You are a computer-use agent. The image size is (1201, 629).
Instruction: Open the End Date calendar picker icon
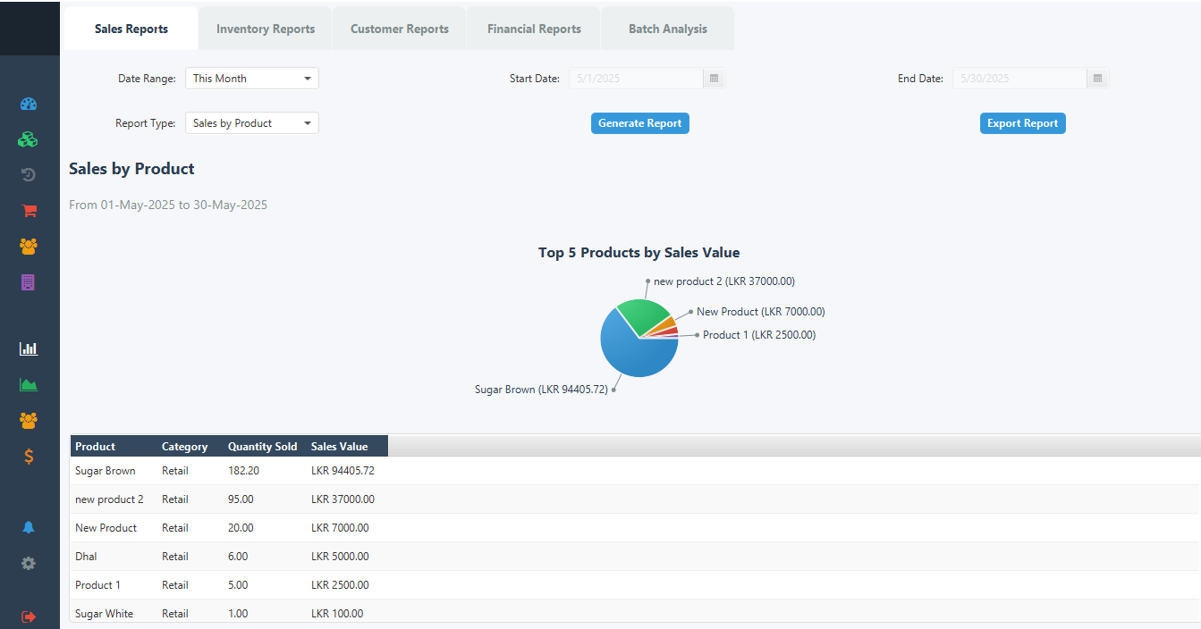coord(1097,79)
